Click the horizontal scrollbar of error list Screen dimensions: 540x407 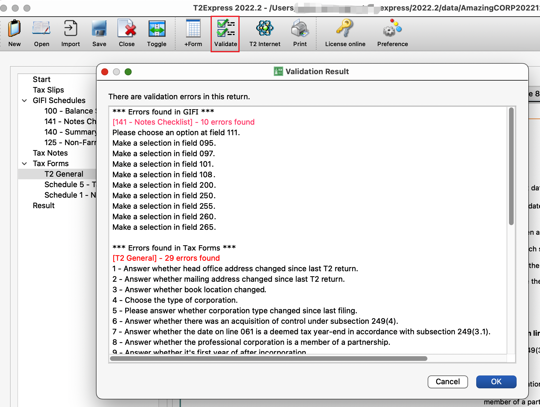pyautogui.click(x=269, y=359)
